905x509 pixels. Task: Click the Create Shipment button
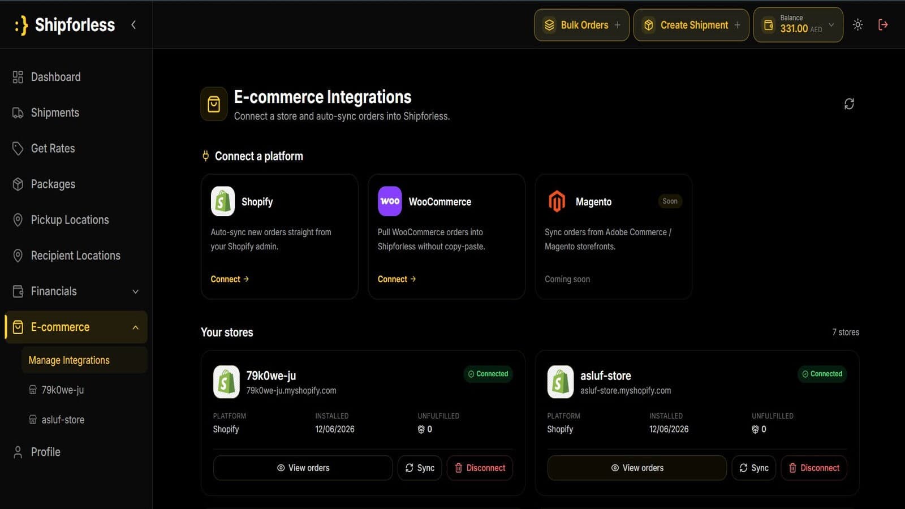(691, 25)
